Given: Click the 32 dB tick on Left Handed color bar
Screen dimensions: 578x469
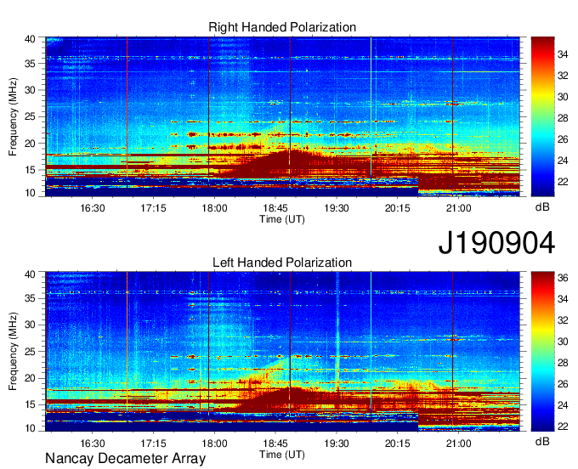Looking at the screenshot, I should coord(563,320).
